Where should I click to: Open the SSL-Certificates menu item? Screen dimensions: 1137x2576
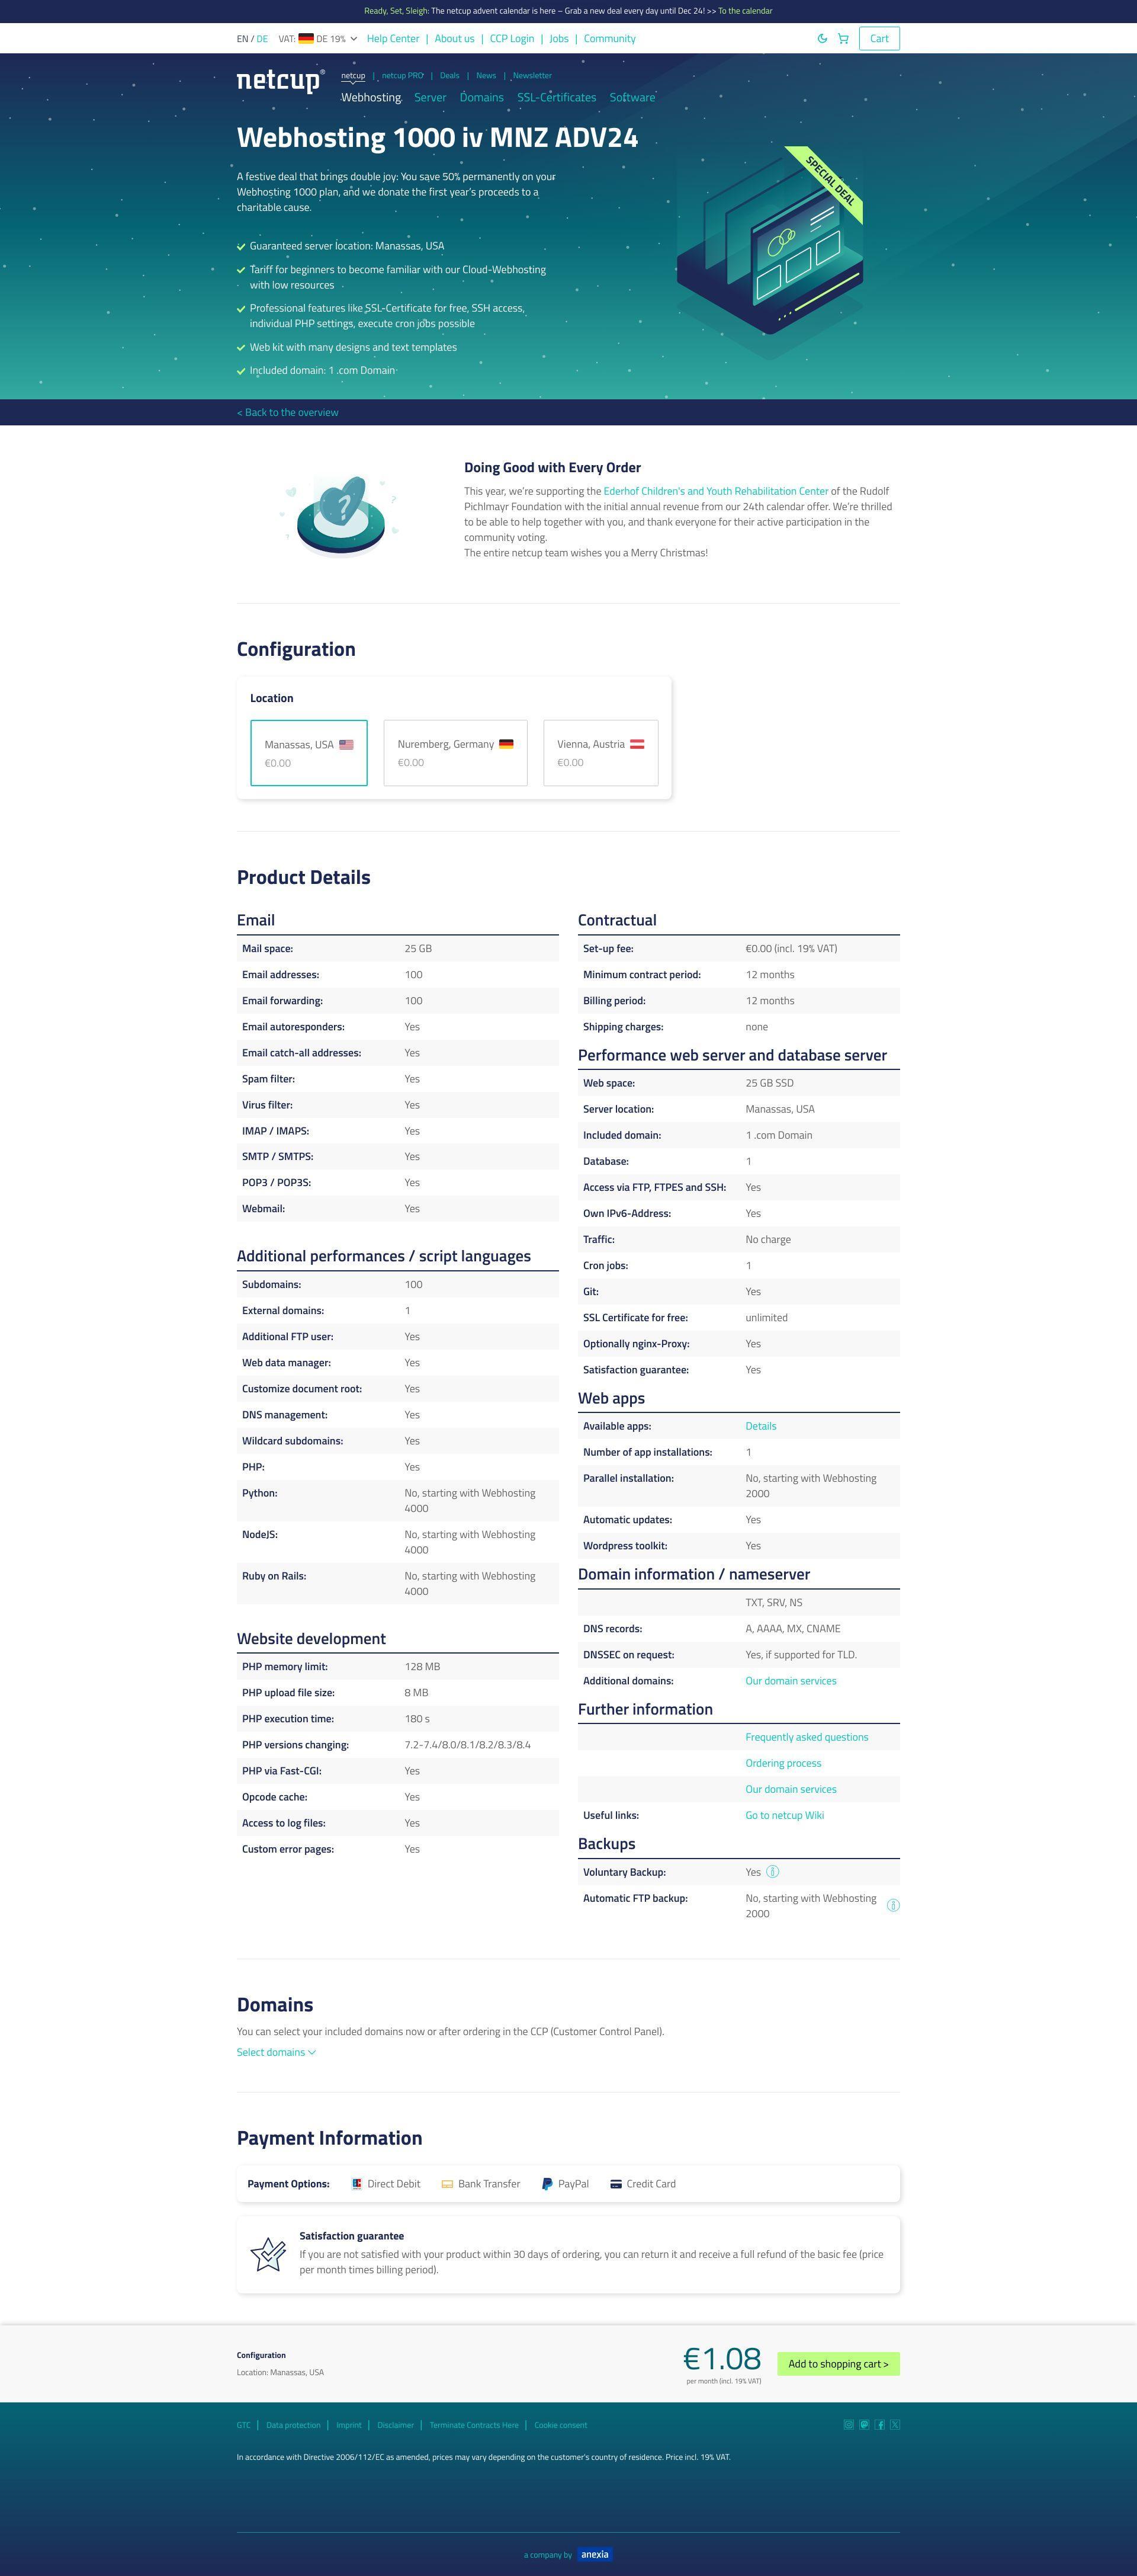[557, 97]
